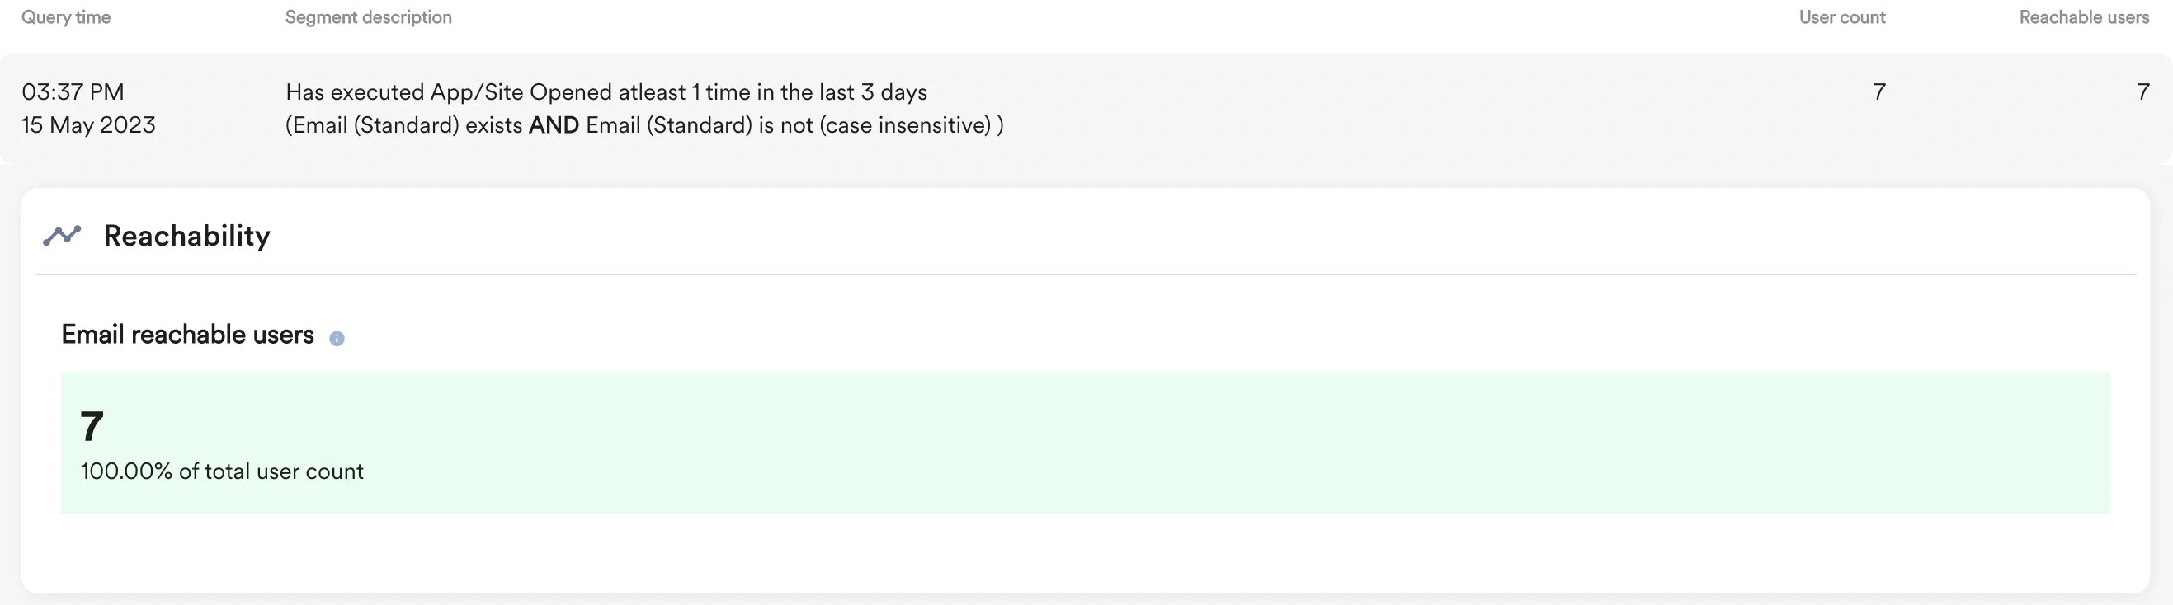Click the Reachable users value of 7

tap(2142, 91)
